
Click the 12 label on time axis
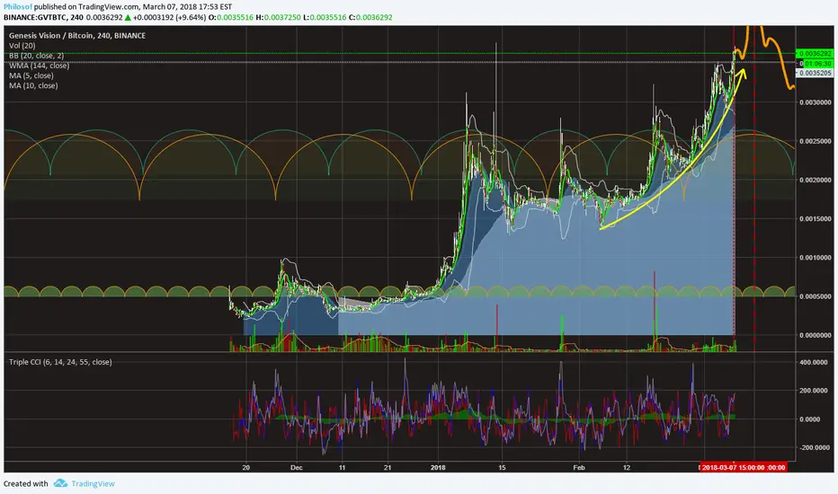pos(627,468)
